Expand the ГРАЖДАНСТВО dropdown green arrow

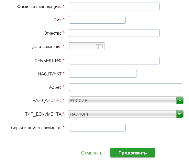[x=180, y=100]
